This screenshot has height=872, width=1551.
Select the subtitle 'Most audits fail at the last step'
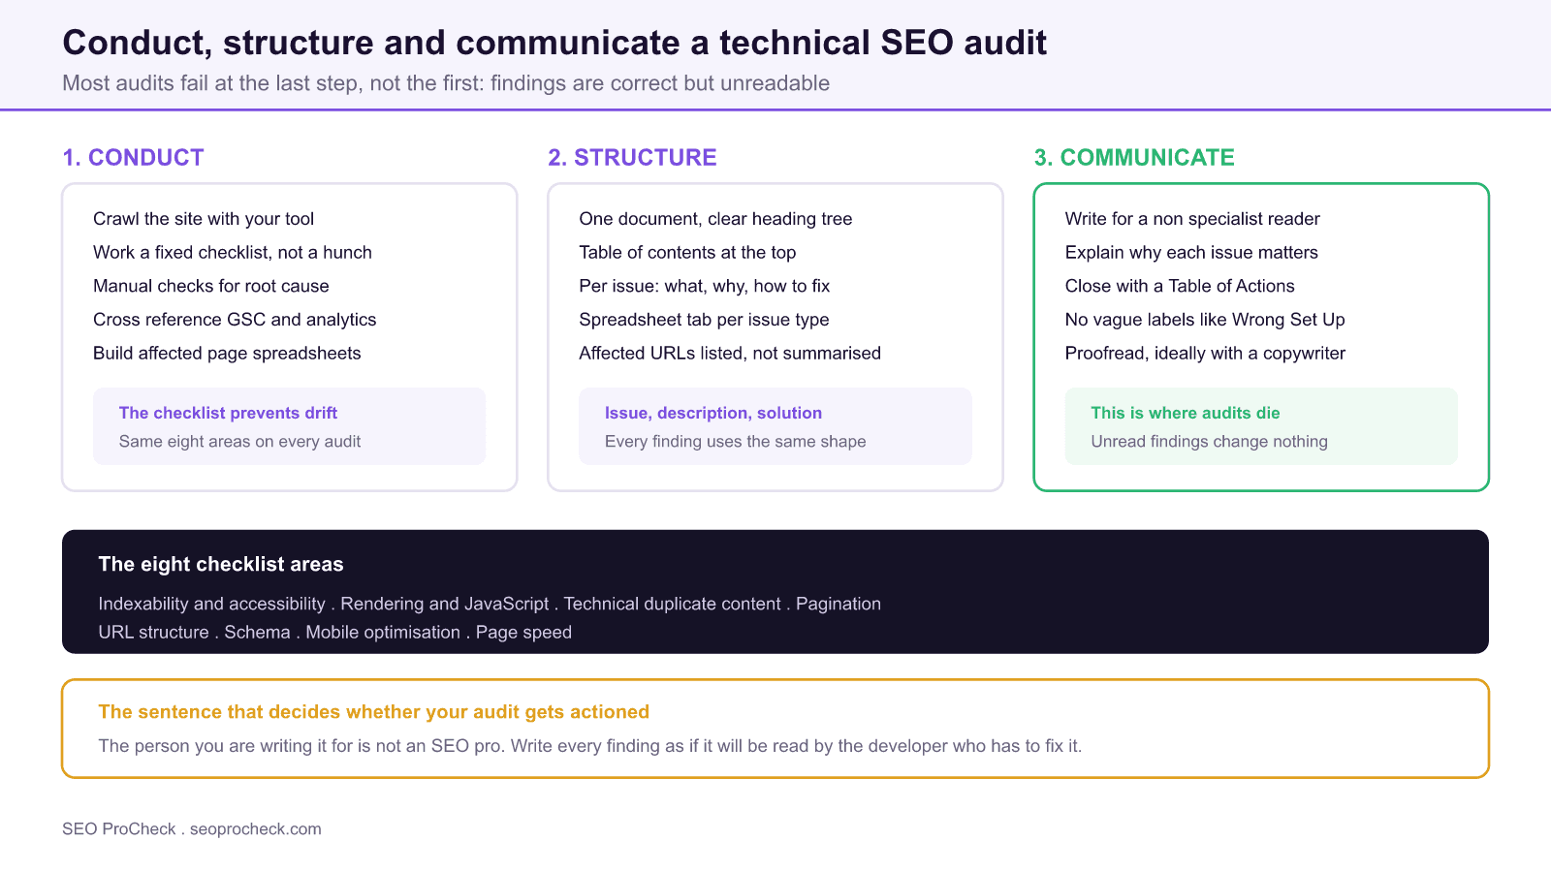point(446,83)
